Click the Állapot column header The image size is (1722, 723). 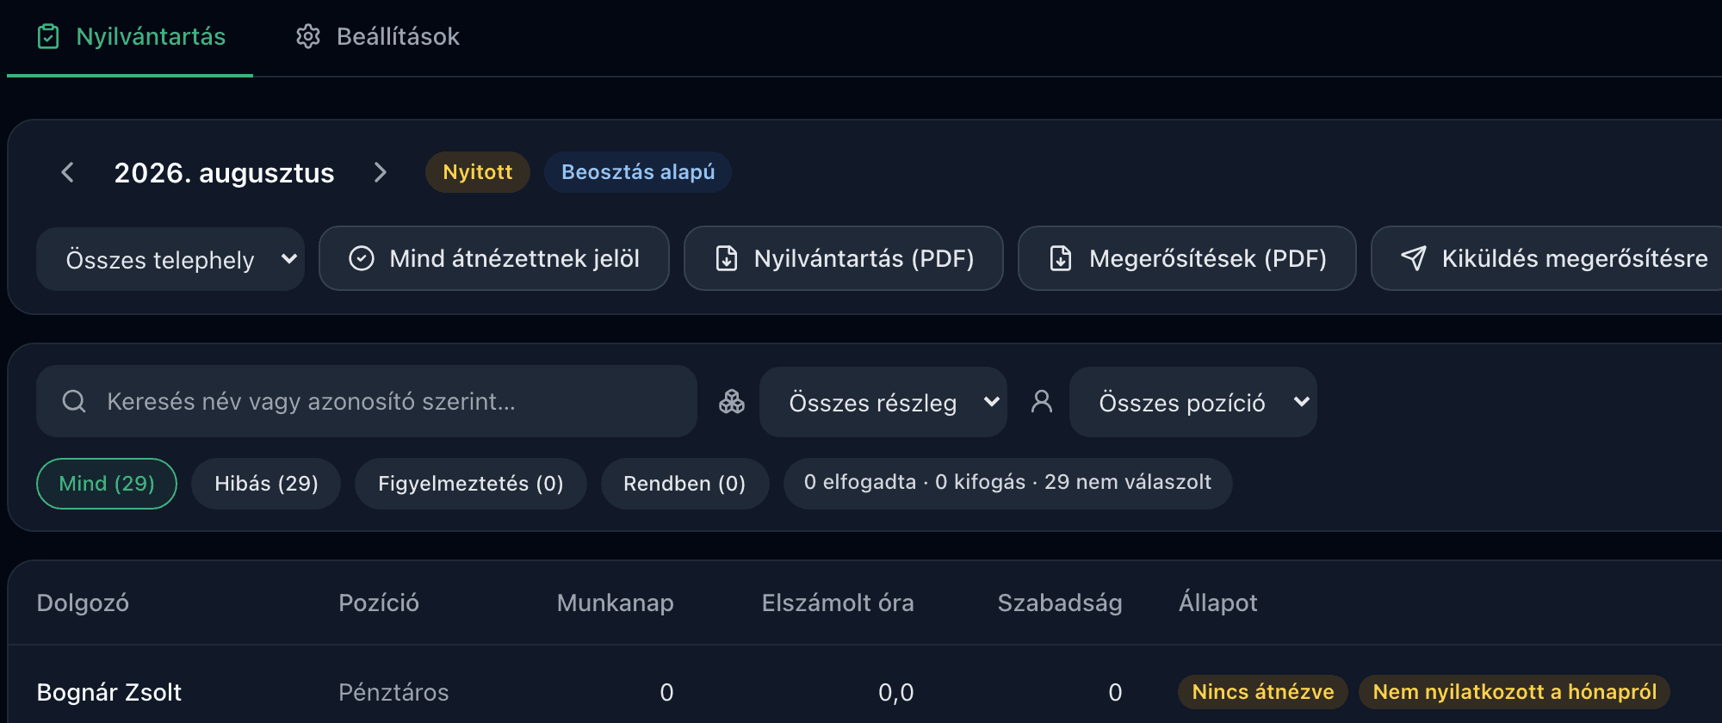pos(1218,602)
